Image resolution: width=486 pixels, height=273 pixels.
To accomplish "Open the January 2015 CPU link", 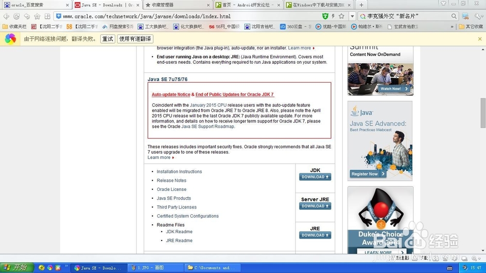I will [208, 105].
